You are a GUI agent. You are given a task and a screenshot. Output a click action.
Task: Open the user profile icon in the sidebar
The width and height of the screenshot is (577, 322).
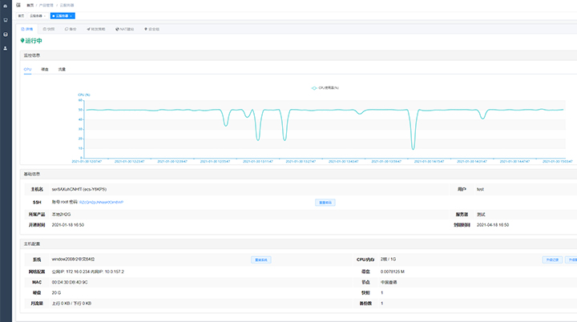[6, 47]
